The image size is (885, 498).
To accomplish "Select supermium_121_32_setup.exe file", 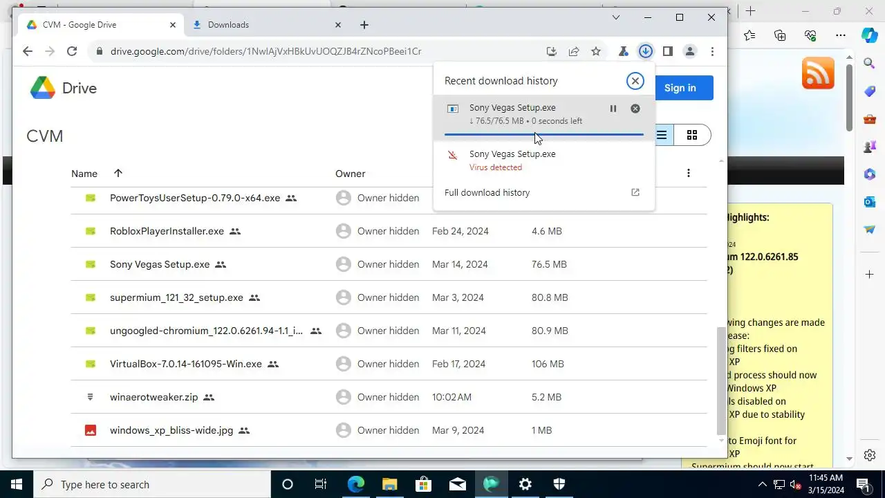I will coord(176,297).
